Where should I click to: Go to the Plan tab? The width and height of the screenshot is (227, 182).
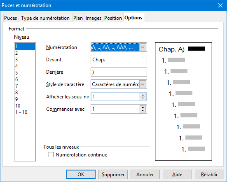coord(78,18)
